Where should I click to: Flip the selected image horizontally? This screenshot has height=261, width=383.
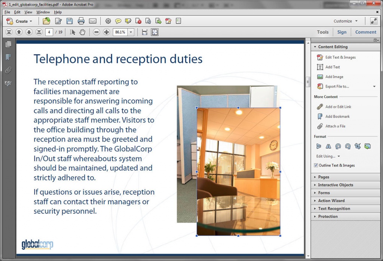[328, 146]
